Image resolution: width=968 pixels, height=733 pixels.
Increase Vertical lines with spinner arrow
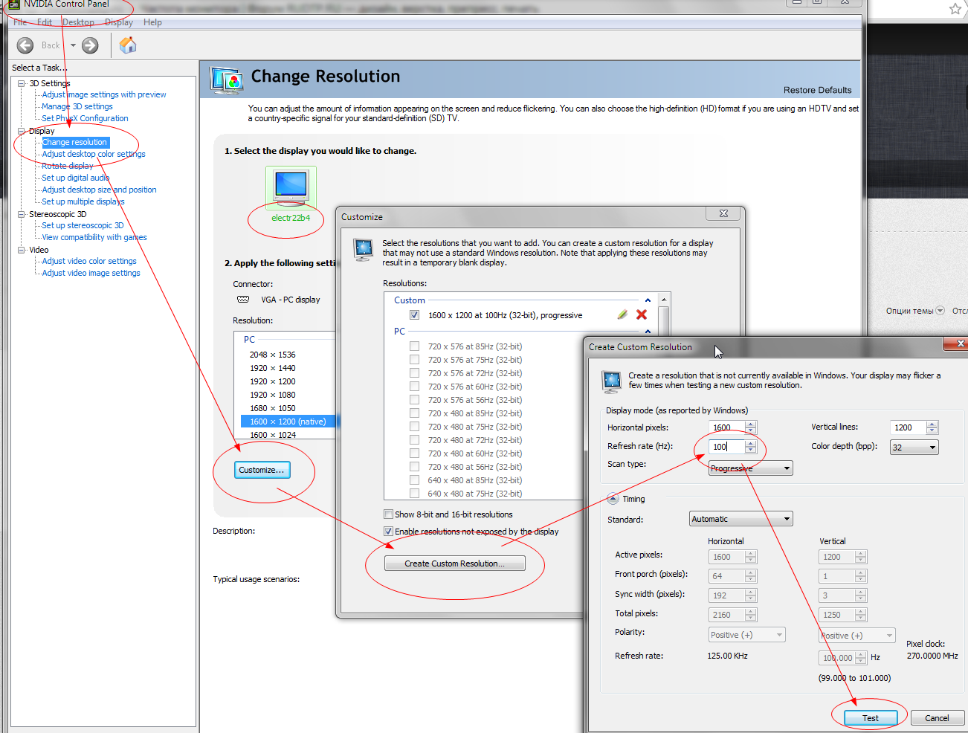(932, 424)
